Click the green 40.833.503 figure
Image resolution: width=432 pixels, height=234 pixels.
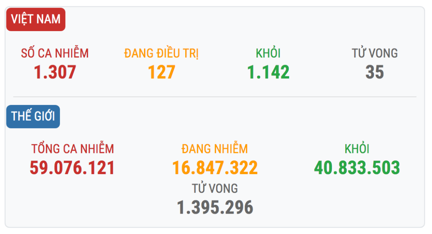tap(357, 168)
